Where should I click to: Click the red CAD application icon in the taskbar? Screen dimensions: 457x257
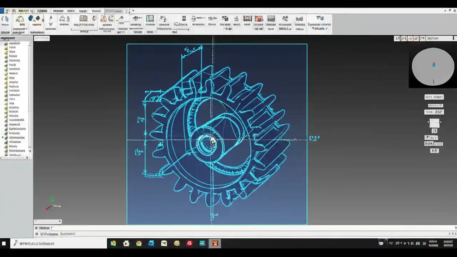pos(189,243)
